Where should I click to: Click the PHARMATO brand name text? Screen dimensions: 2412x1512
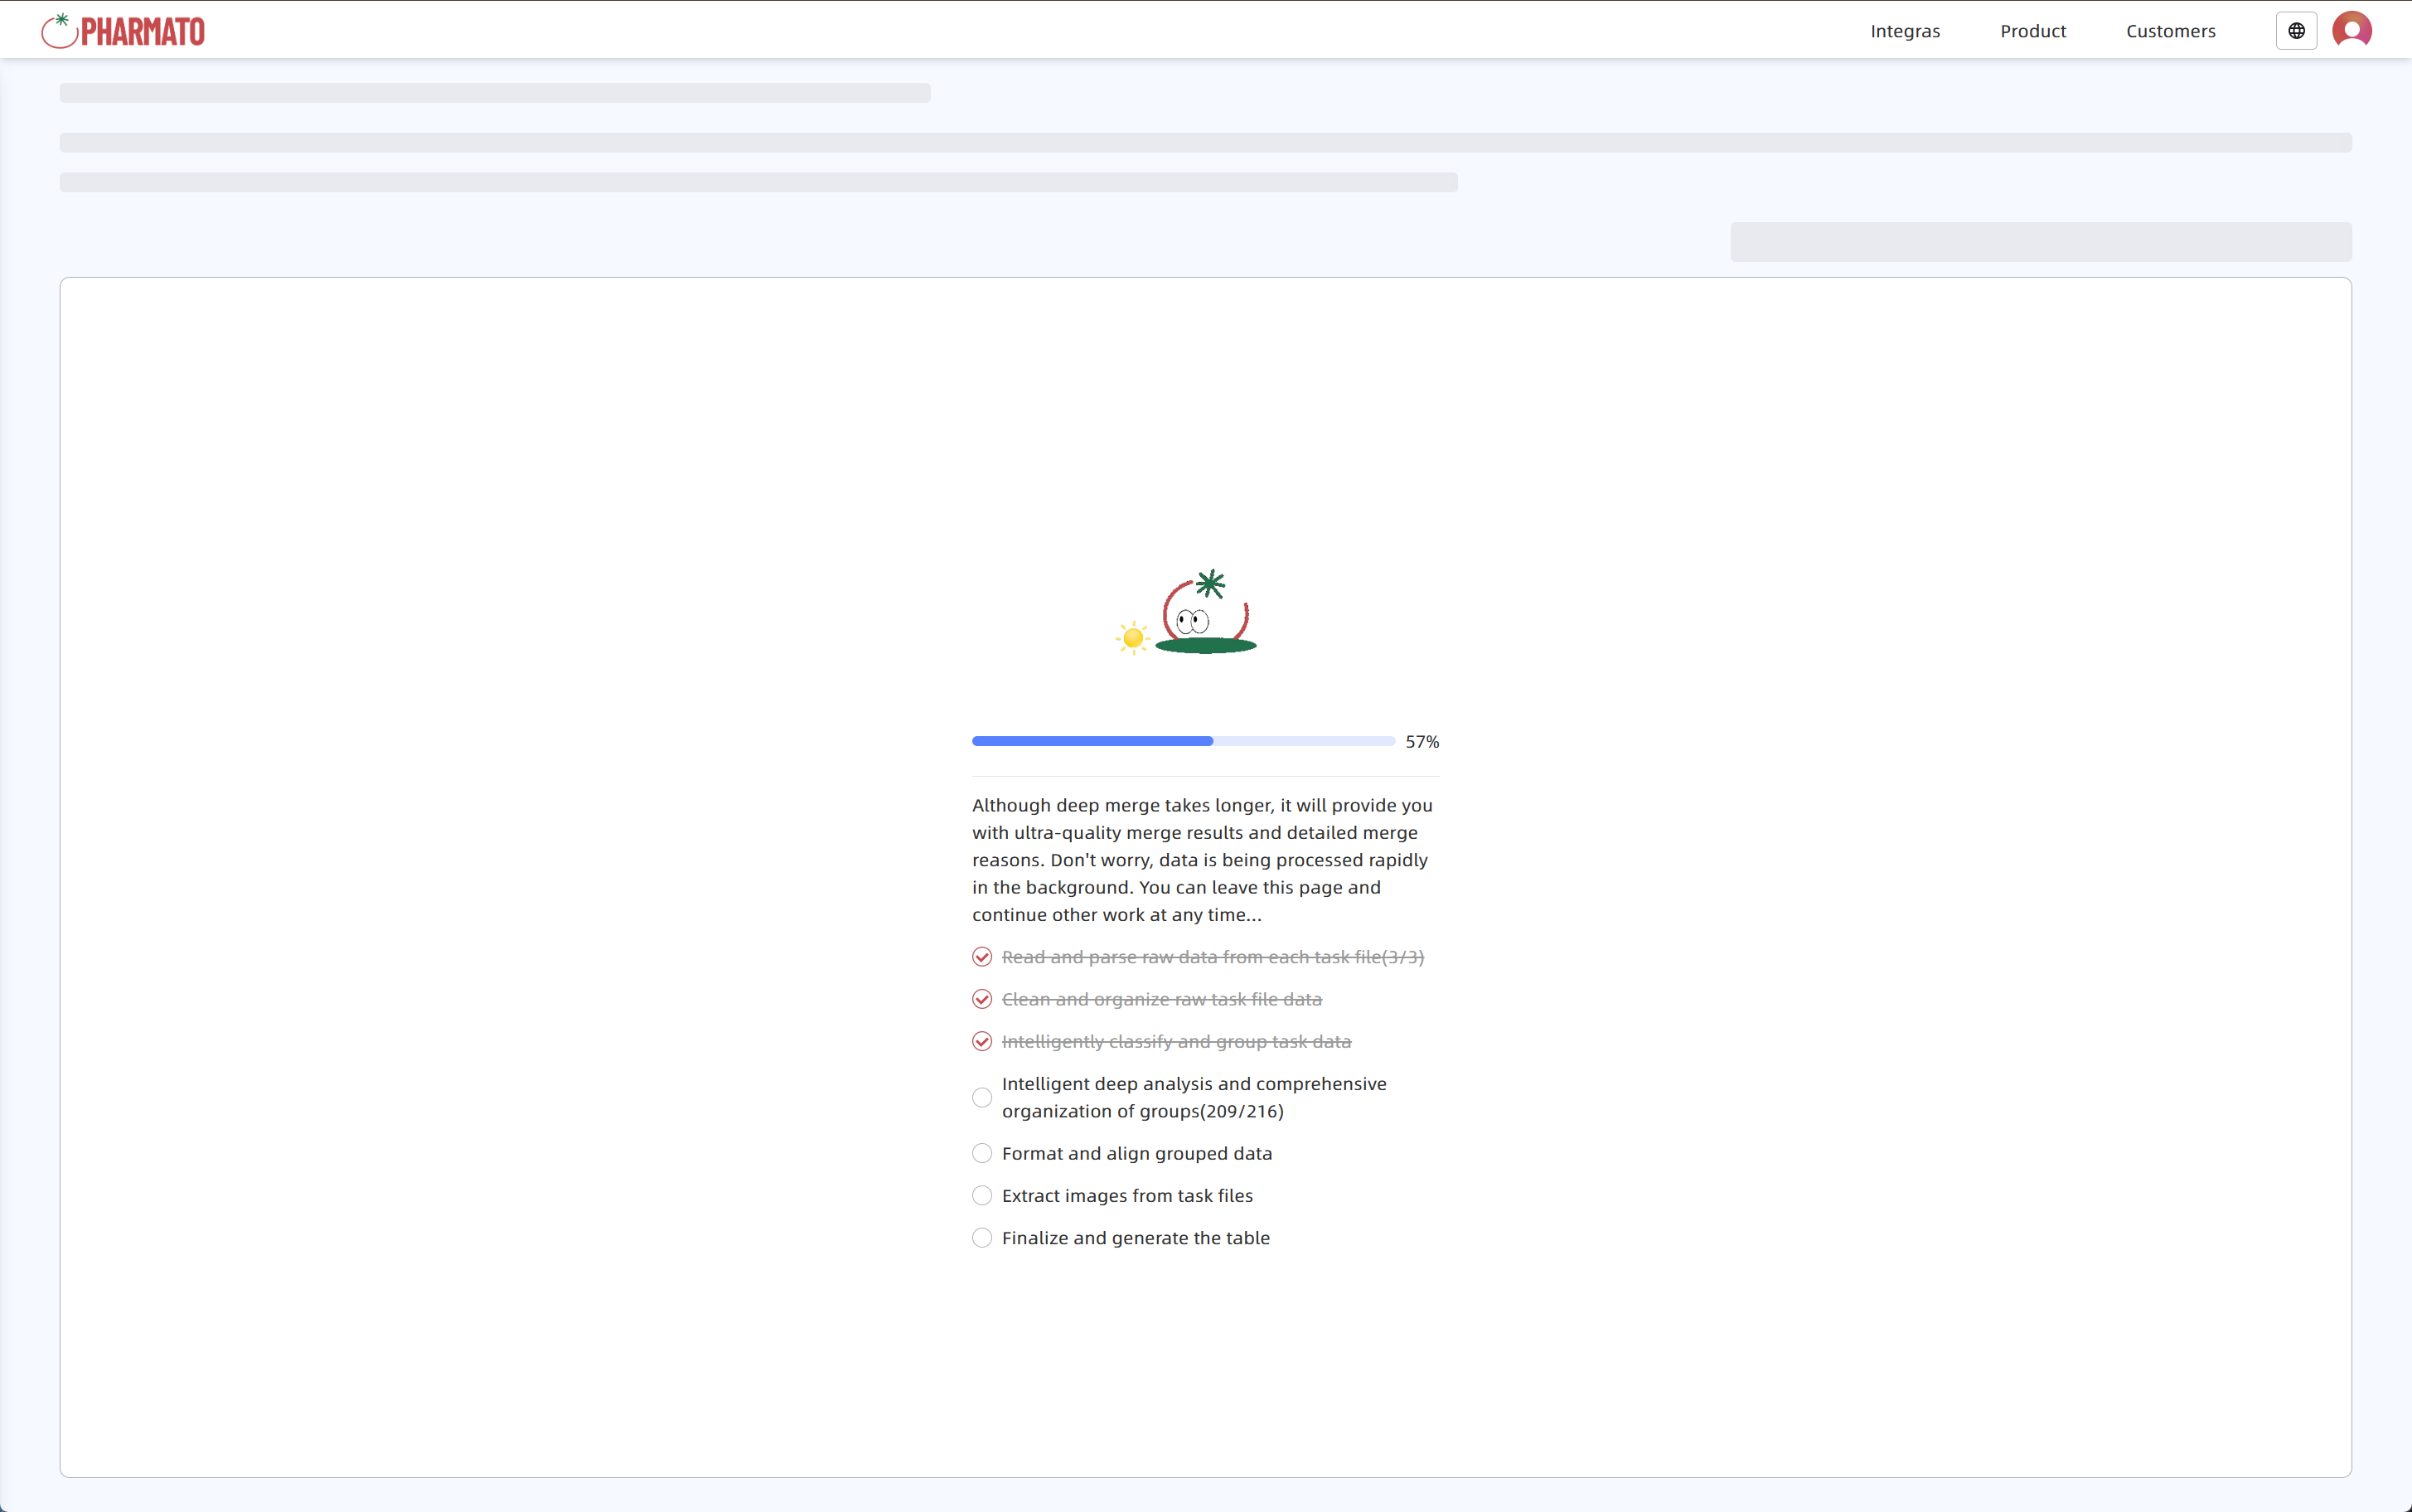(x=143, y=32)
